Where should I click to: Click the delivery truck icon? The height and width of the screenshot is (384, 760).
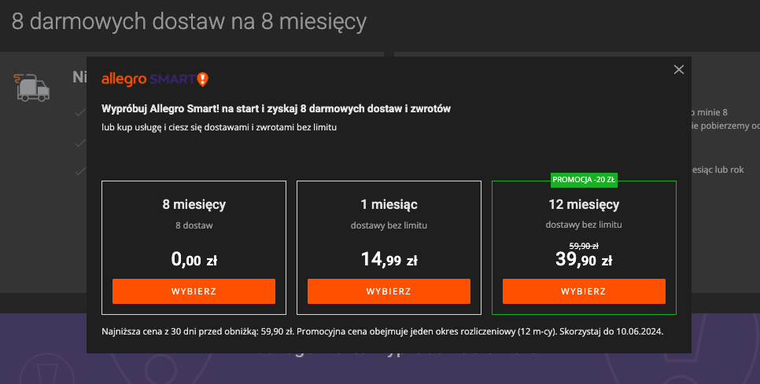pos(32,87)
